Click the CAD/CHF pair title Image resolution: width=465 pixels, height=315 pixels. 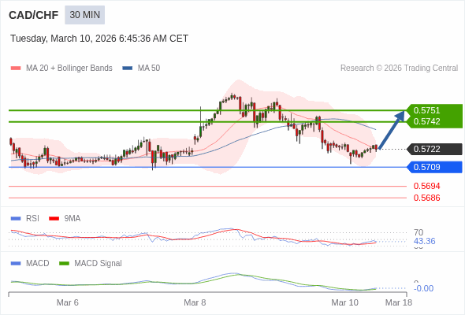34,15
